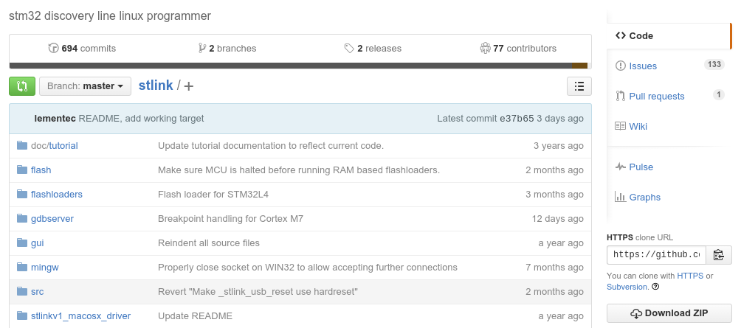Open the gdbserver folder
This screenshot has width=741, height=328.
tap(52, 219)
